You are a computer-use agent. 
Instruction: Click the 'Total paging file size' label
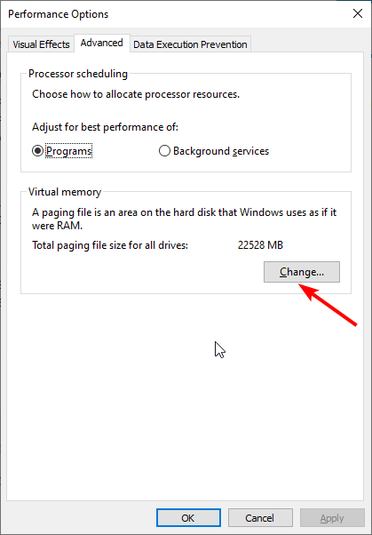110,245
